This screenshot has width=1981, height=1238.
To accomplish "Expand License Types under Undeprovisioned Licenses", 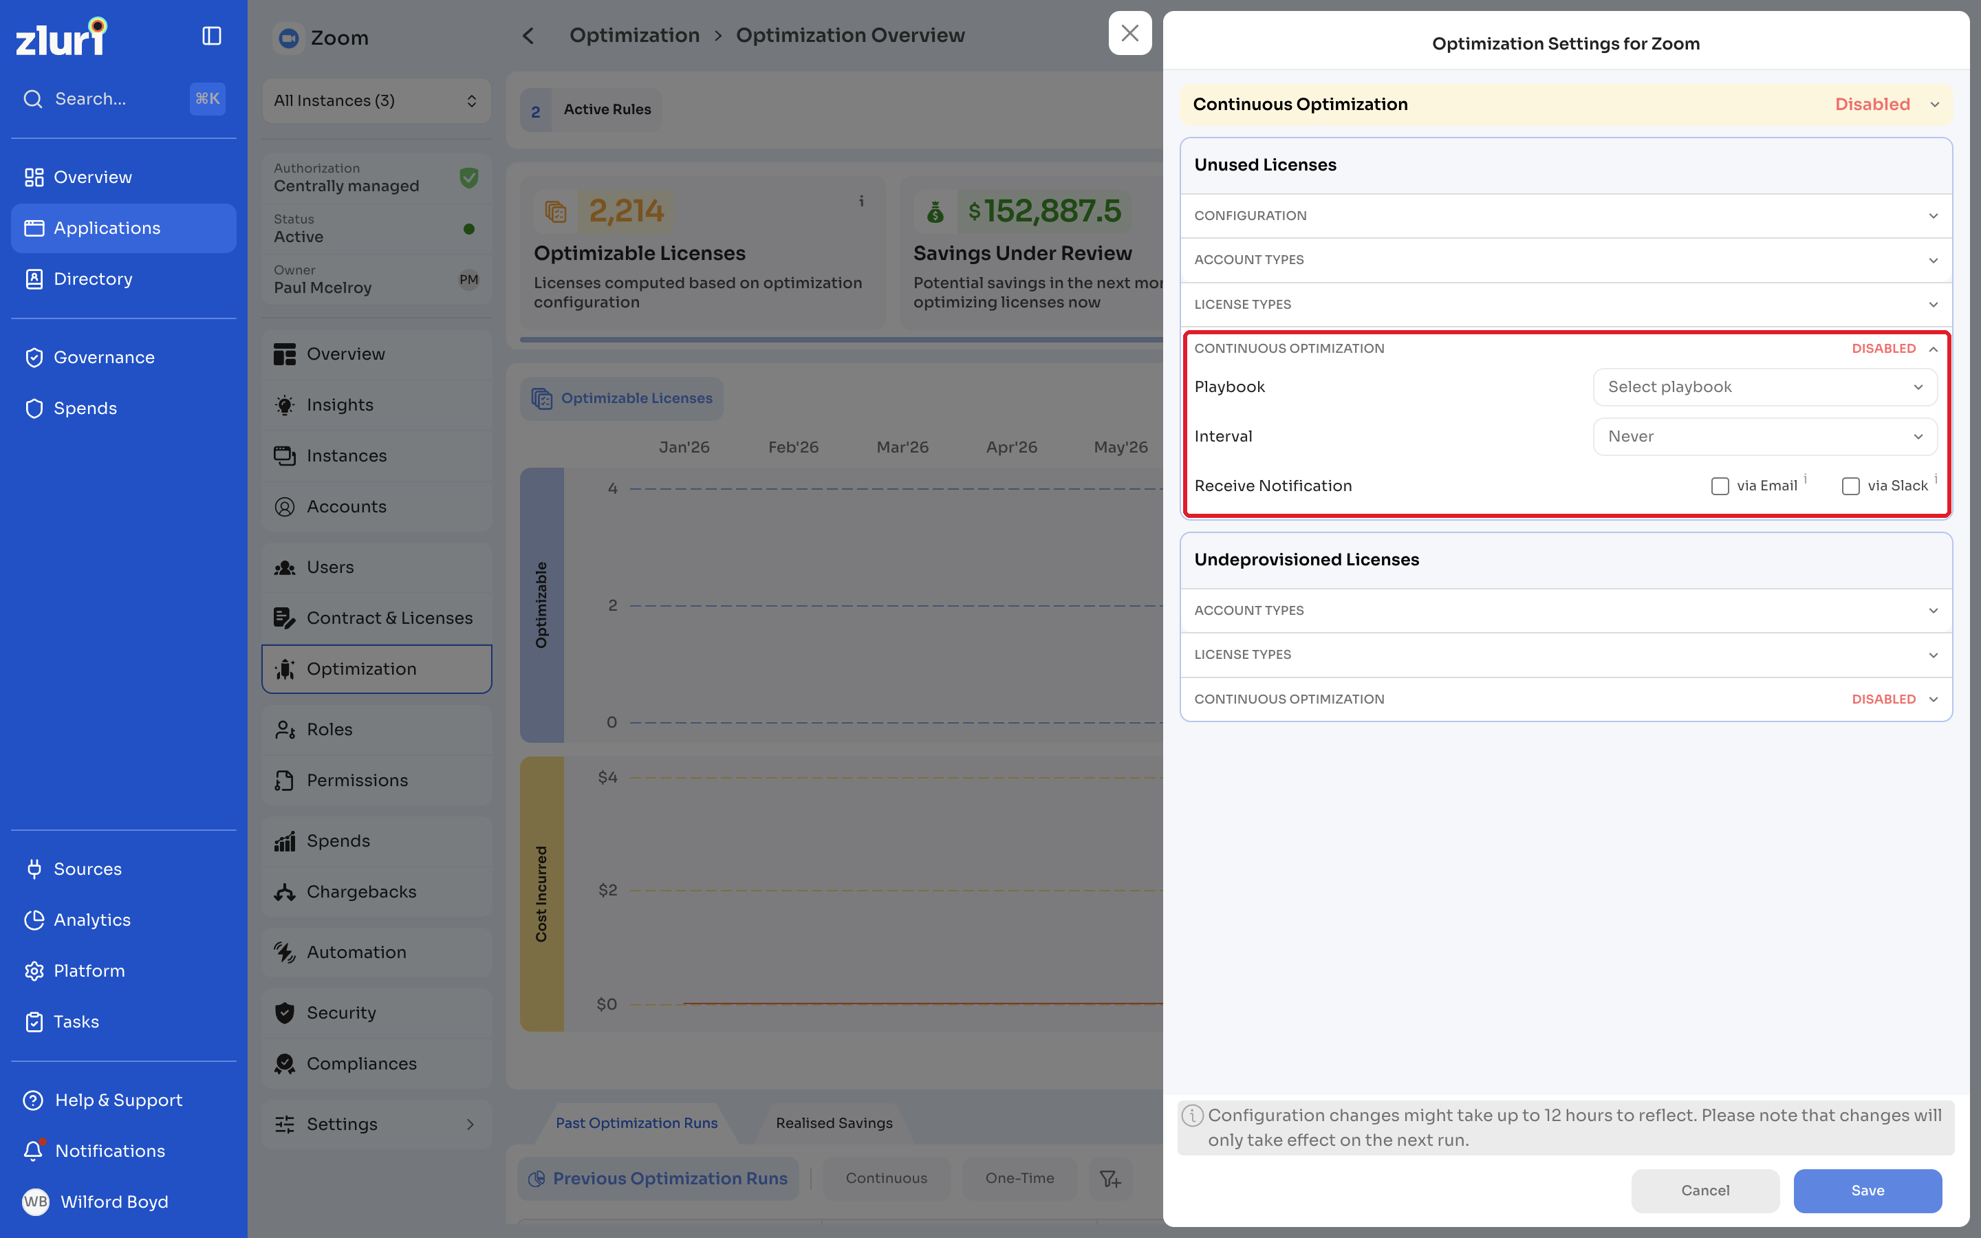I will (x=1566, y=655).
